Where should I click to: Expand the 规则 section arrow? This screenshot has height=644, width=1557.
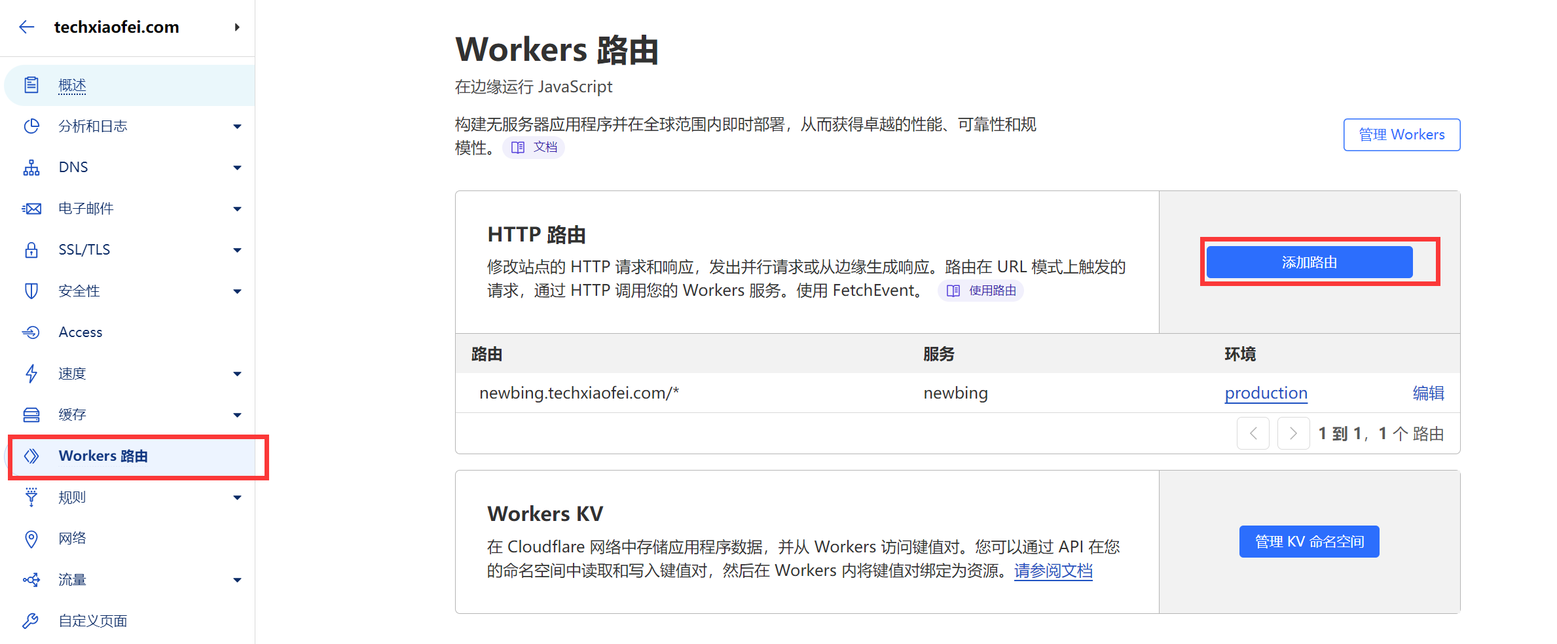click(237, 497)
